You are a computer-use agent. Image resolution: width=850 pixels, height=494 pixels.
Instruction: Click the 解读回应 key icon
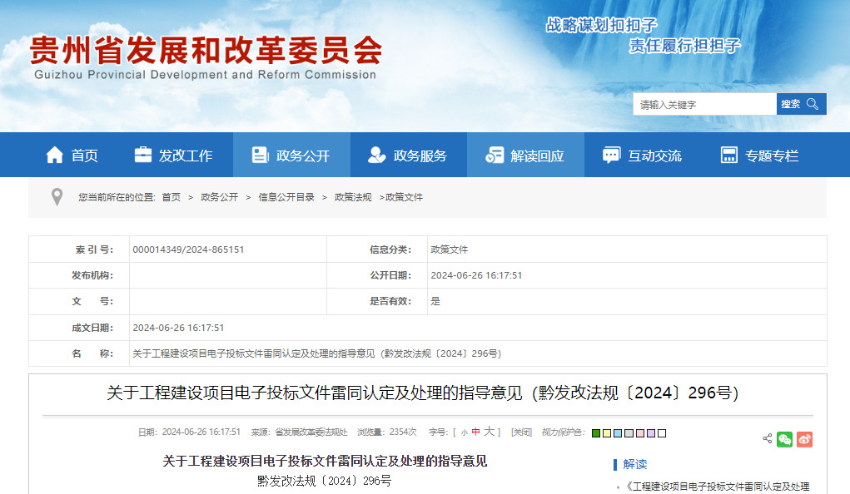pyautogui.click(x=494, y=154)
